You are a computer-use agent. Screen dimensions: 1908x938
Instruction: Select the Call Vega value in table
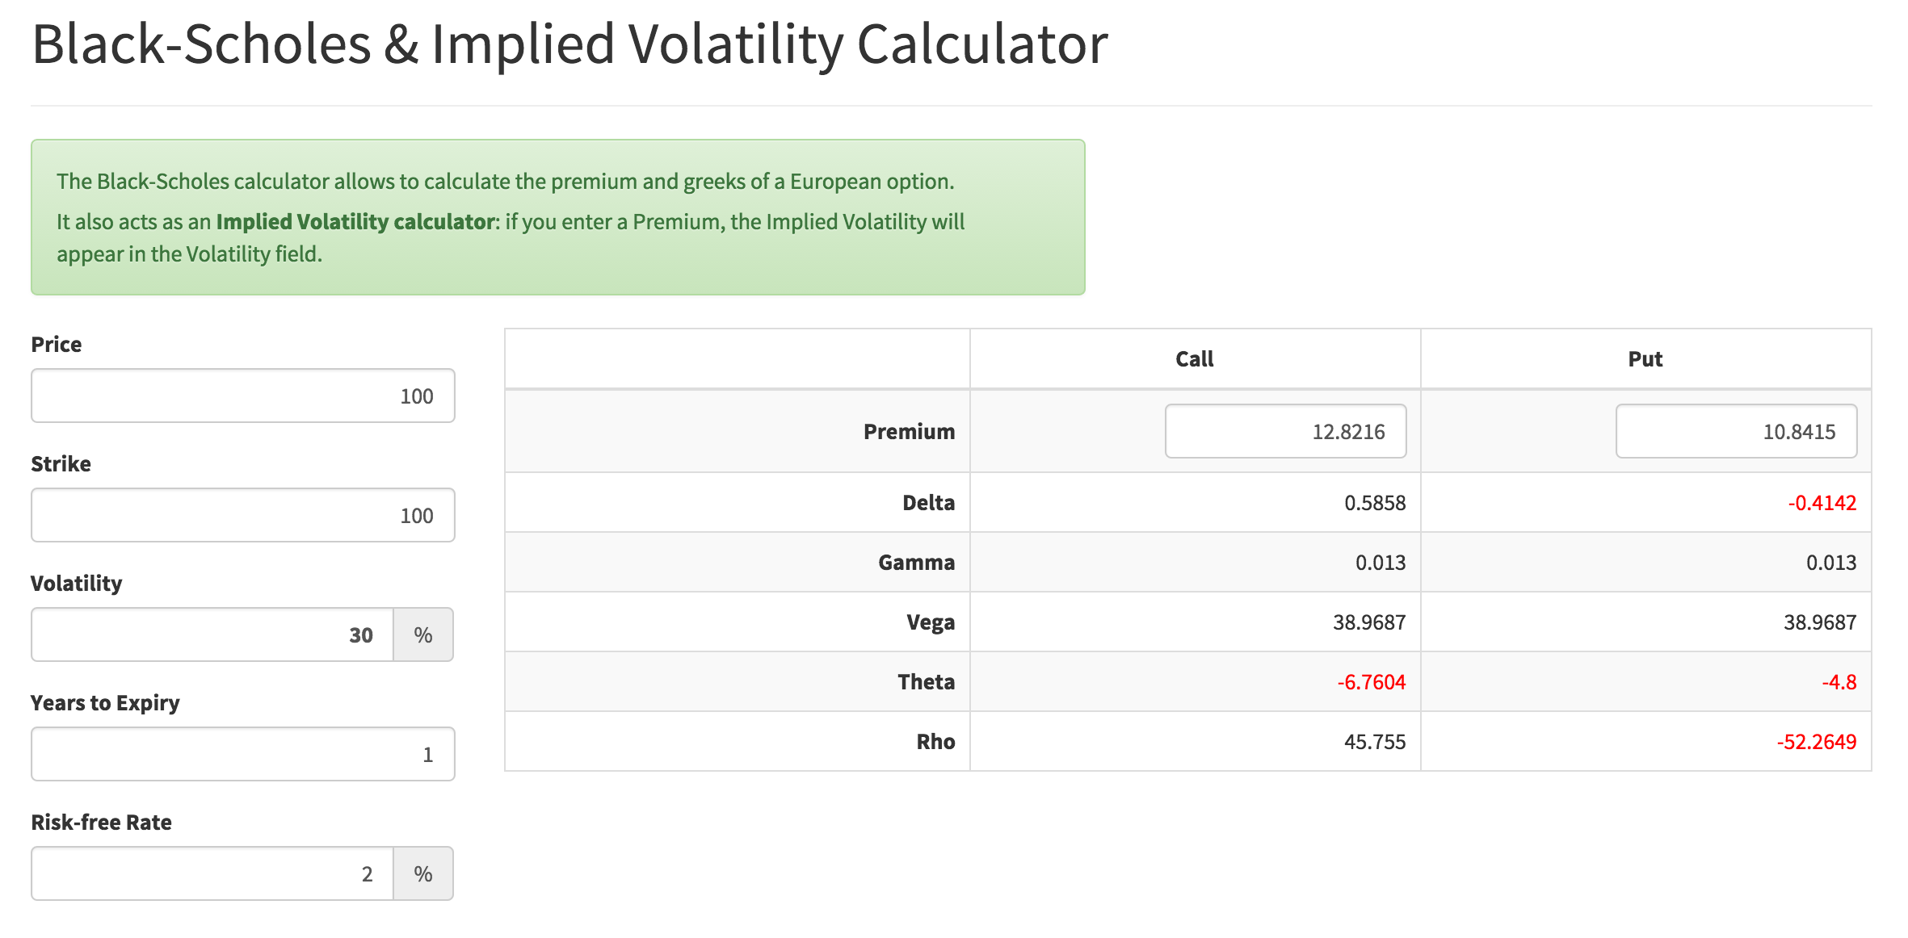click(1369, 622)
